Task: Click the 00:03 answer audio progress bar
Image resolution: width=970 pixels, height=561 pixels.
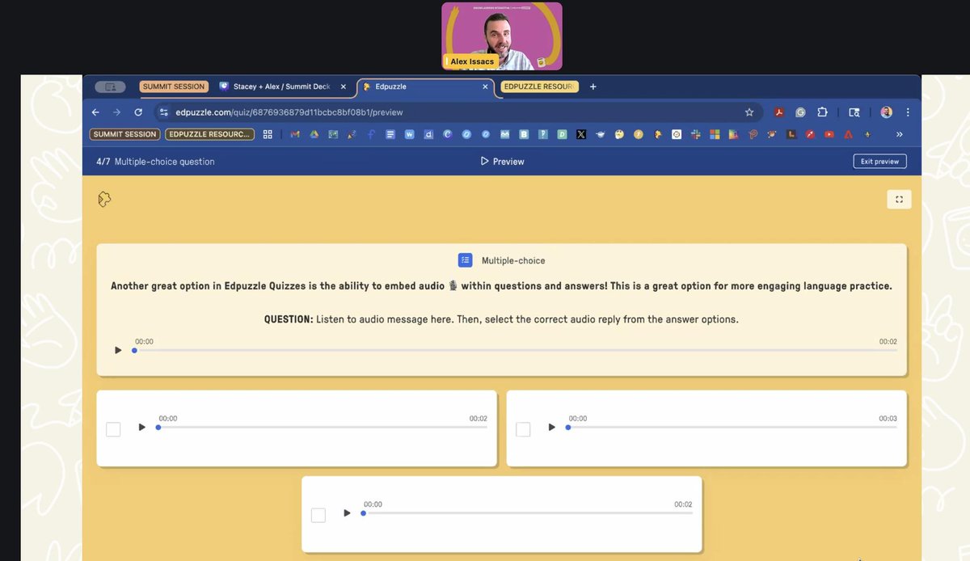Action: tap(732, 427)
